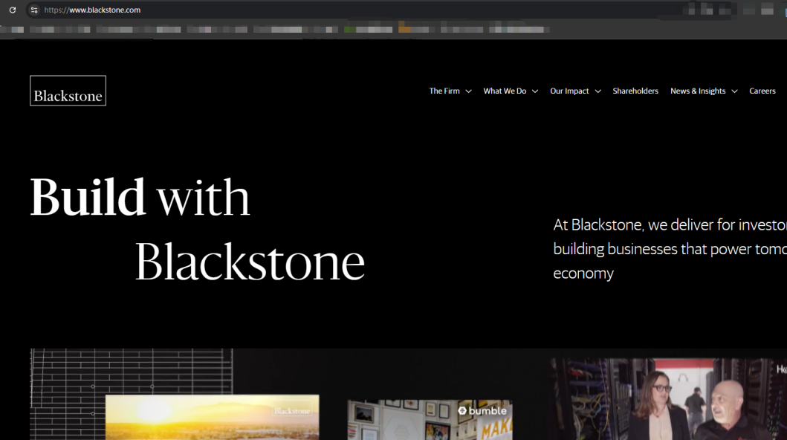Viewport: 787px width, 440px height.
Task: Choose Our Impact in the navigation
Action: pos(569,91)
